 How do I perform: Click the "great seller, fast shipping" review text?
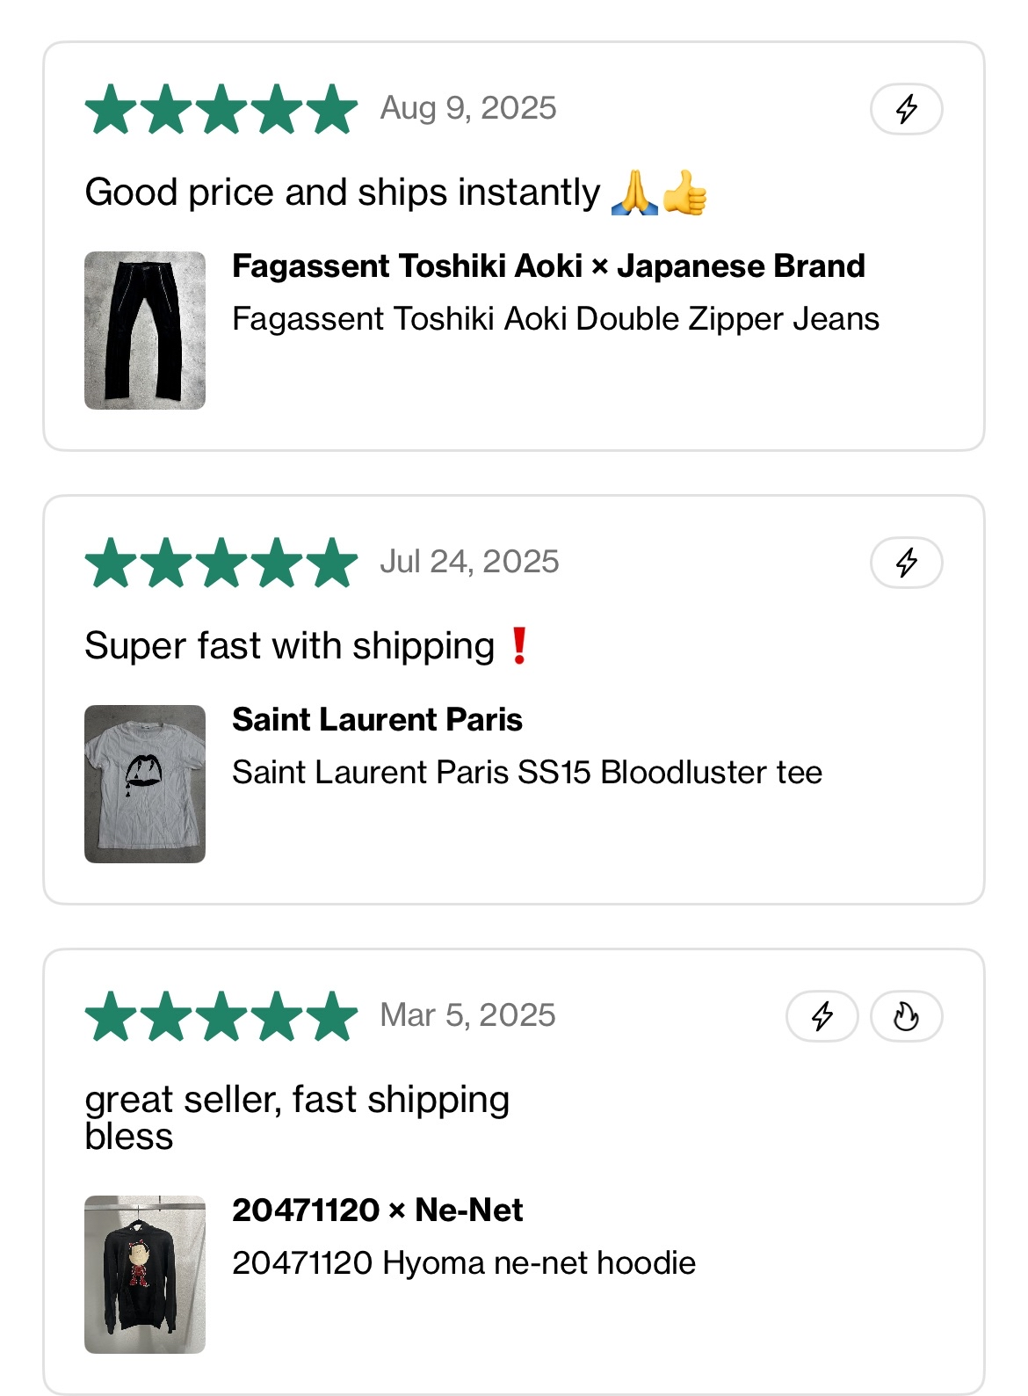click(x=297, y=1101)
